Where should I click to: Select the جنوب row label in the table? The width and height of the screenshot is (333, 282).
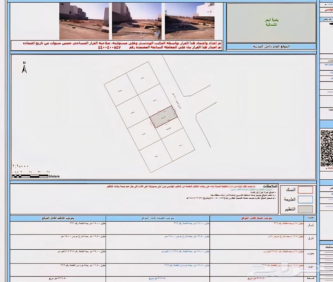[x=311, y=254]
